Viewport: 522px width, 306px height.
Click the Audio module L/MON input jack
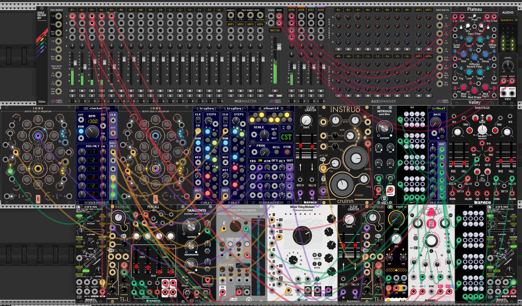coord(503,81)
